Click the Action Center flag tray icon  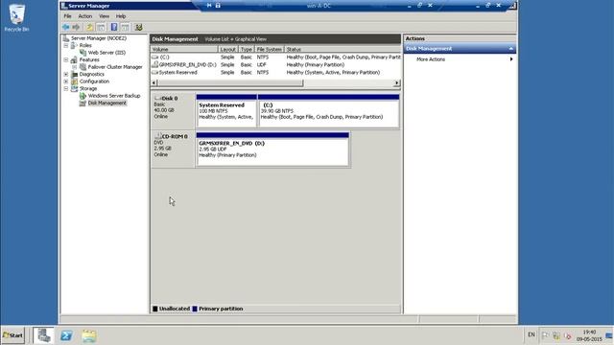(x=545, y=335)
